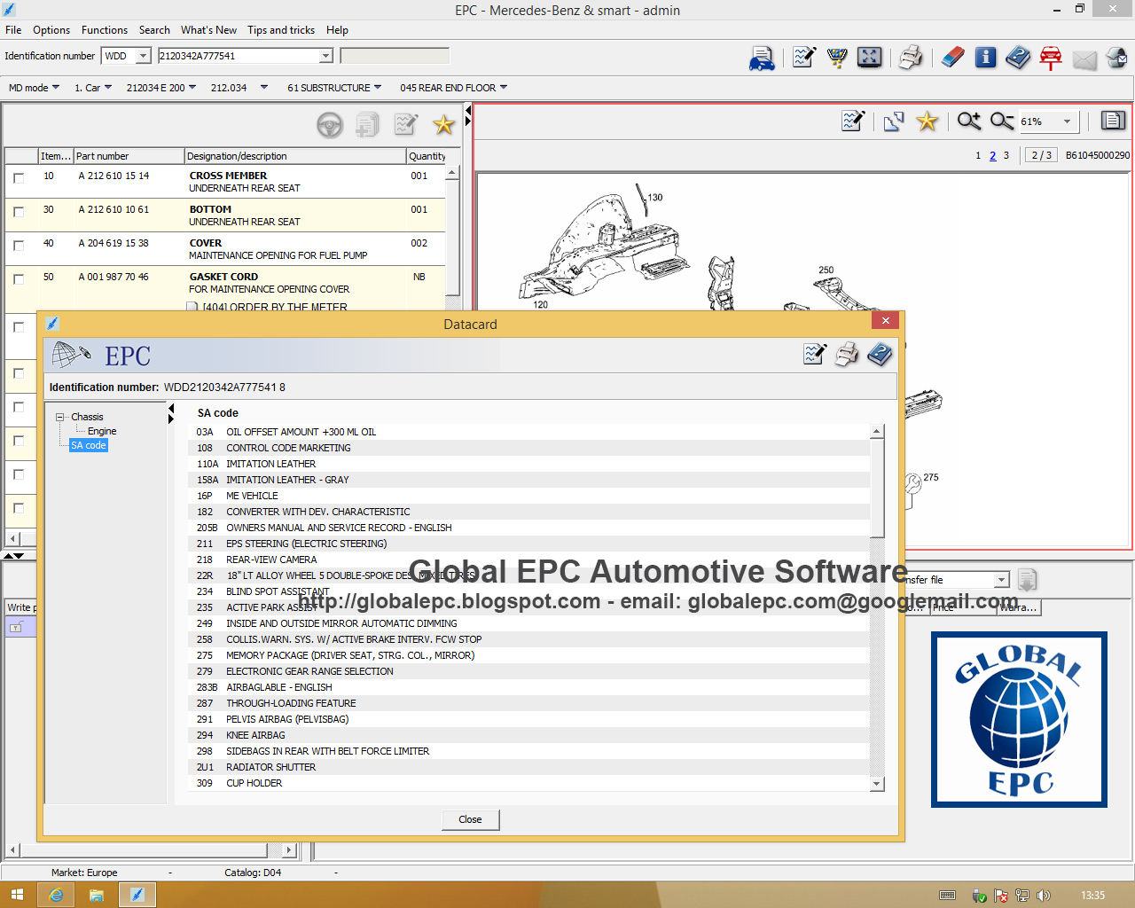1135x908 pixels.
Task: Click the full-screen expand icon
Action: (870, 58)
